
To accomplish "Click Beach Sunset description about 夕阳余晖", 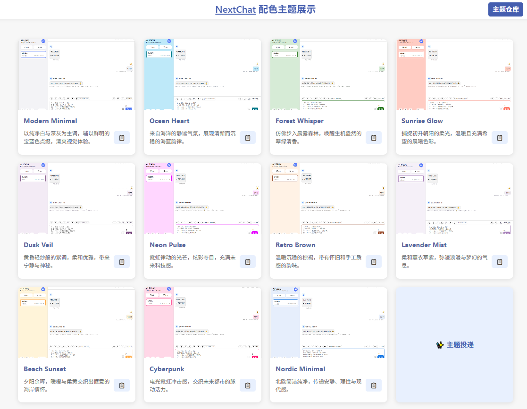I will click(67, 385).
